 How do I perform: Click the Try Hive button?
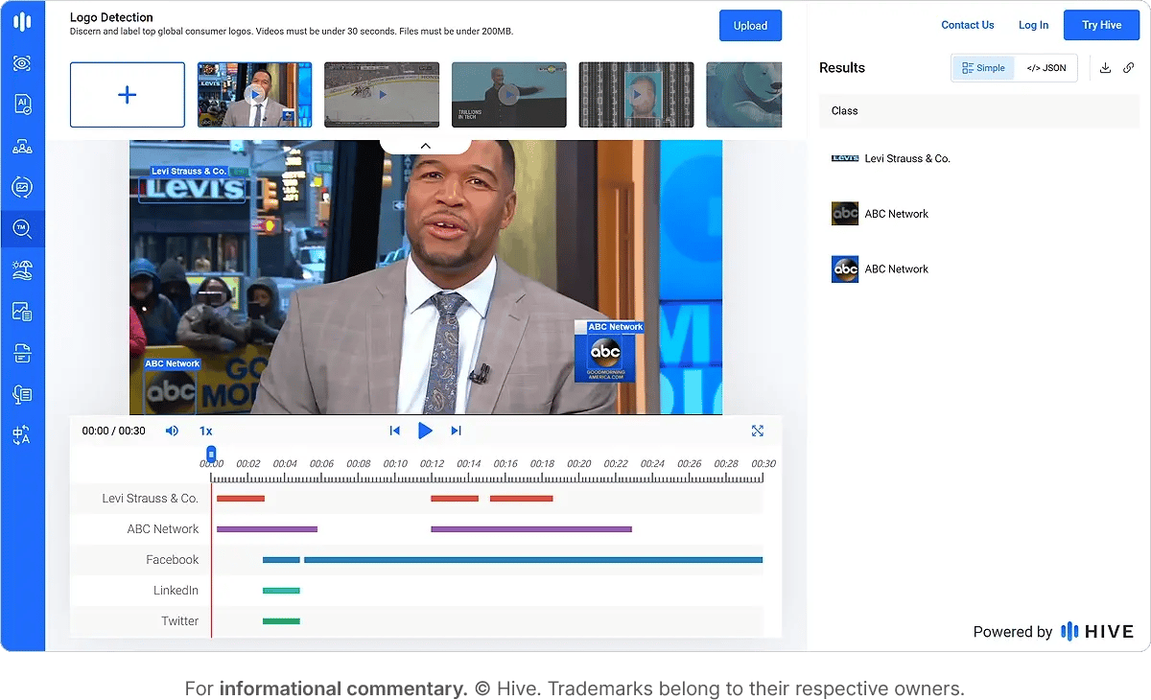(x=1101, y=25)
